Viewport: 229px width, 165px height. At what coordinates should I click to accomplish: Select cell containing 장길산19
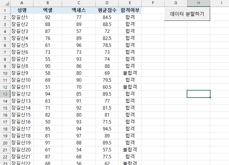(22, 143)
